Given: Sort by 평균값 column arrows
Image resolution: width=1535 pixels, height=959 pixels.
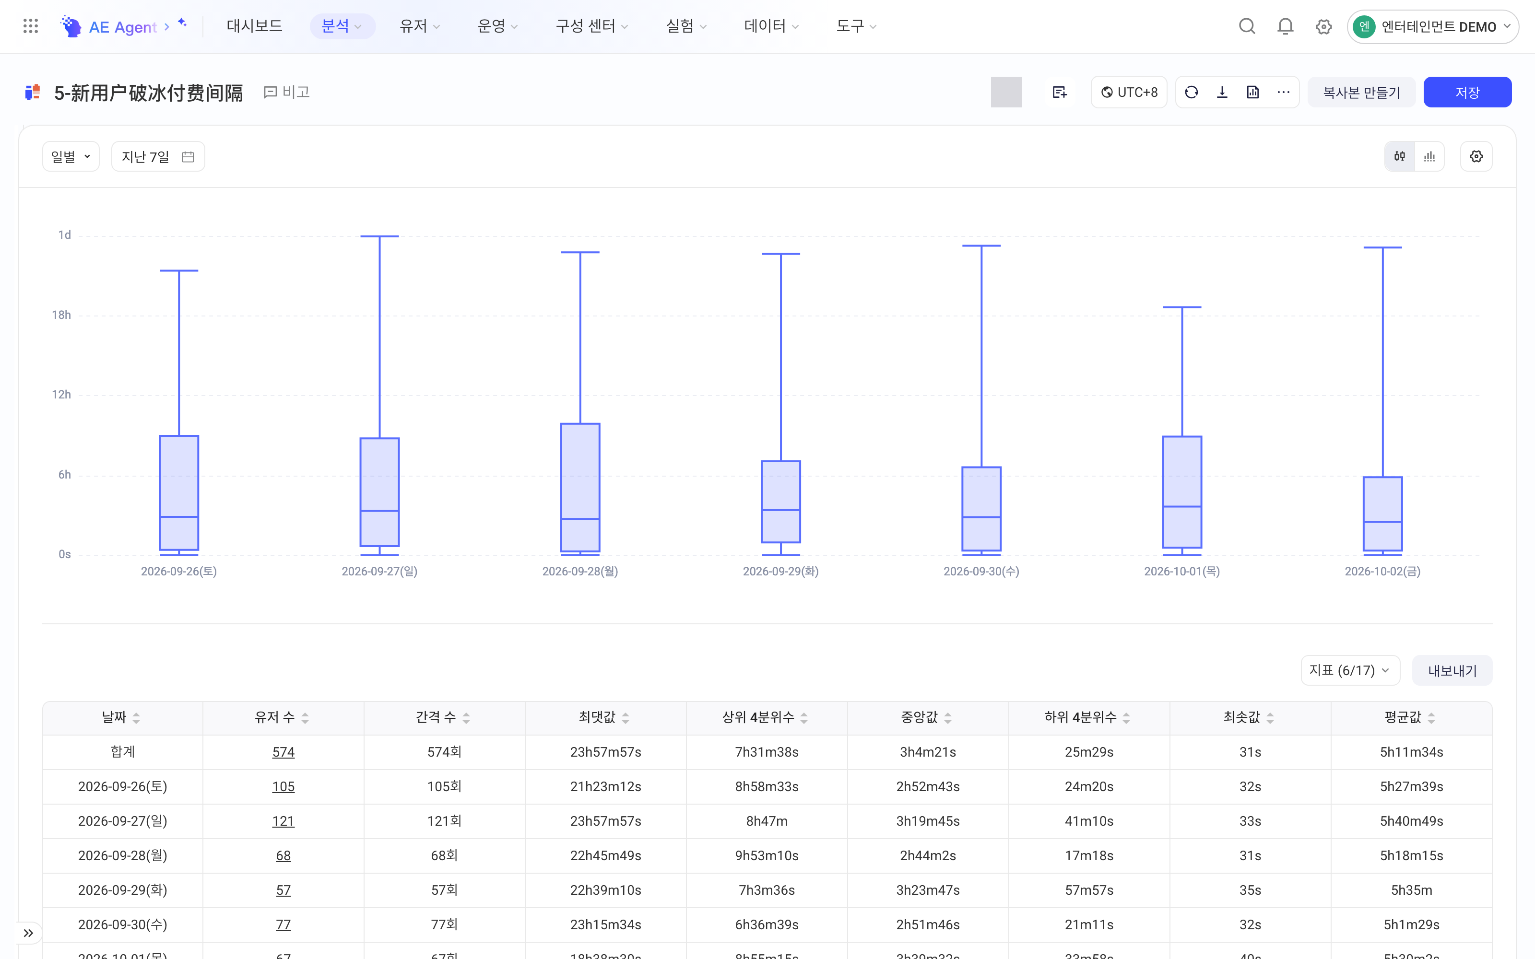Looking at the screenshot, I should coord(1431,718).
